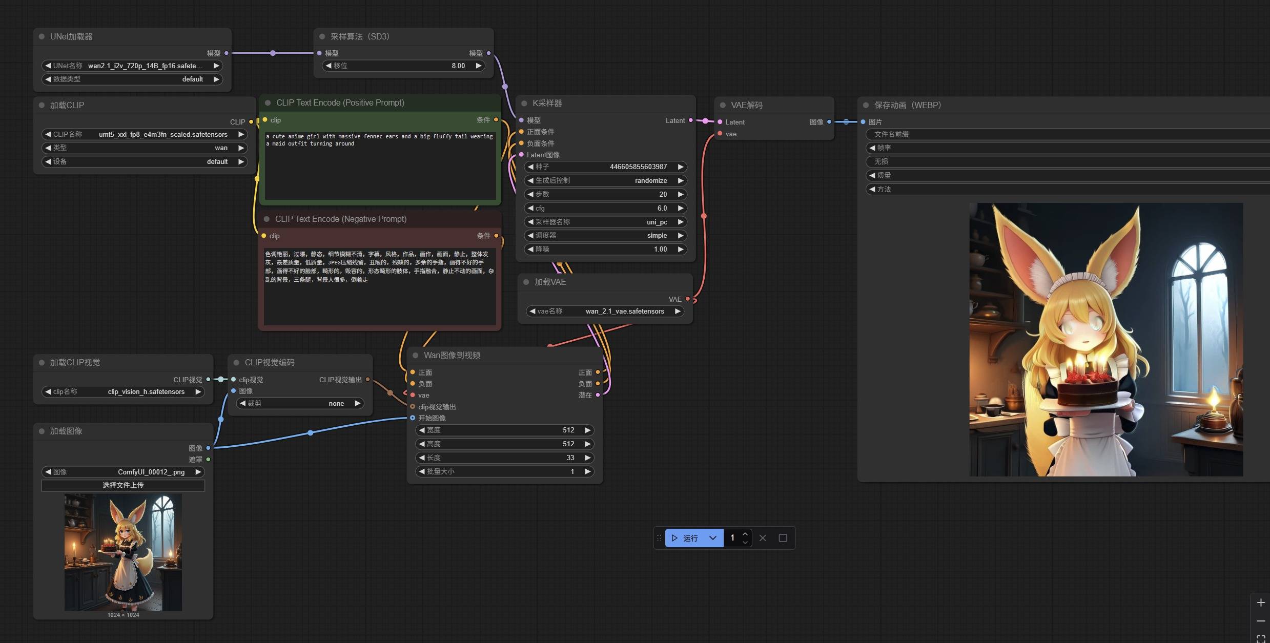1270x643 pixels.
Task: Collapse the UNet加载器 node via title dot
Action: point(42,37)
